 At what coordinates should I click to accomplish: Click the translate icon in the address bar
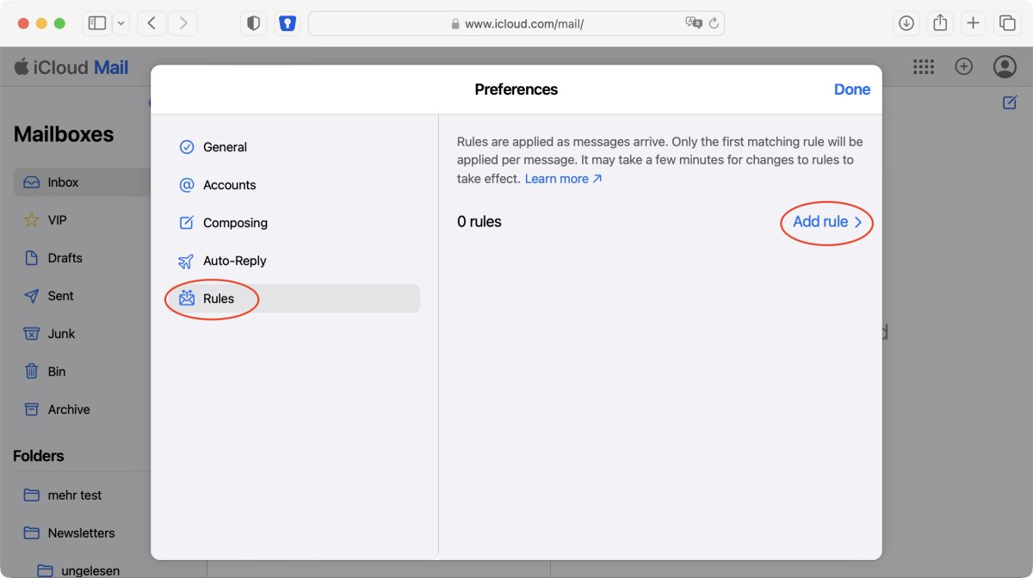pos(696,23)
